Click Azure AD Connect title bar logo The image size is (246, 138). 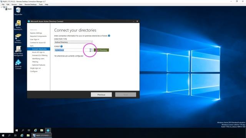(x=29, y=21)
